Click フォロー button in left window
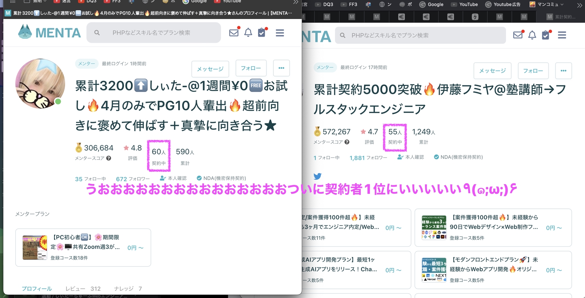Image resolution: width=585 pixels, height=298 pixels. [x=251, y=68]
